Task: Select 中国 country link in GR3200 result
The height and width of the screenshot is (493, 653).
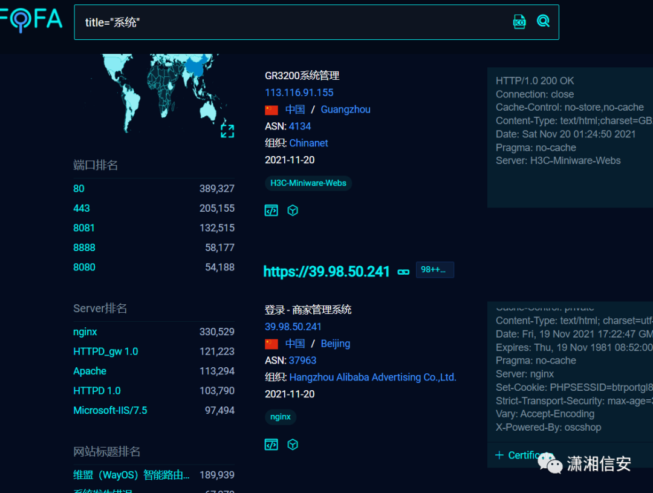Action: 295,109
